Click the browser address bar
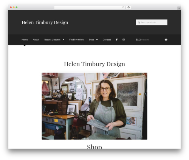This screenshot has height=160, width=189. pyautogui.click(x=90, y=7)
